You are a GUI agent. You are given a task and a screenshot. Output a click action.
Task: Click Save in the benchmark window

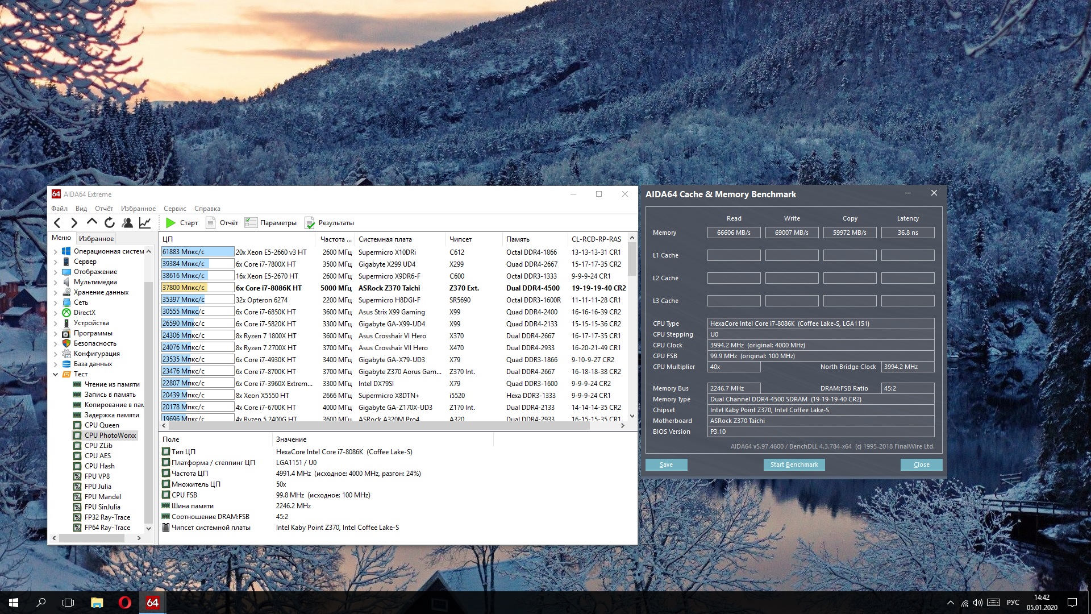click(666, 464)
